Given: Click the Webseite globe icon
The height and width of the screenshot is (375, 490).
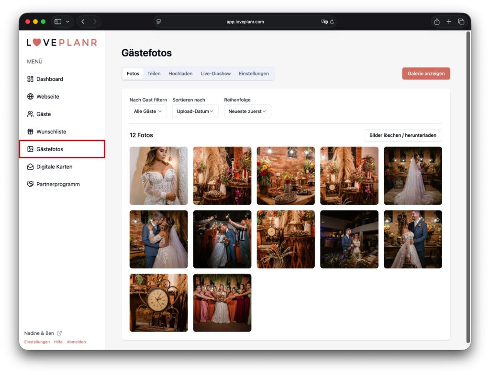Looking at the screenshot, I should coord(30,97).
